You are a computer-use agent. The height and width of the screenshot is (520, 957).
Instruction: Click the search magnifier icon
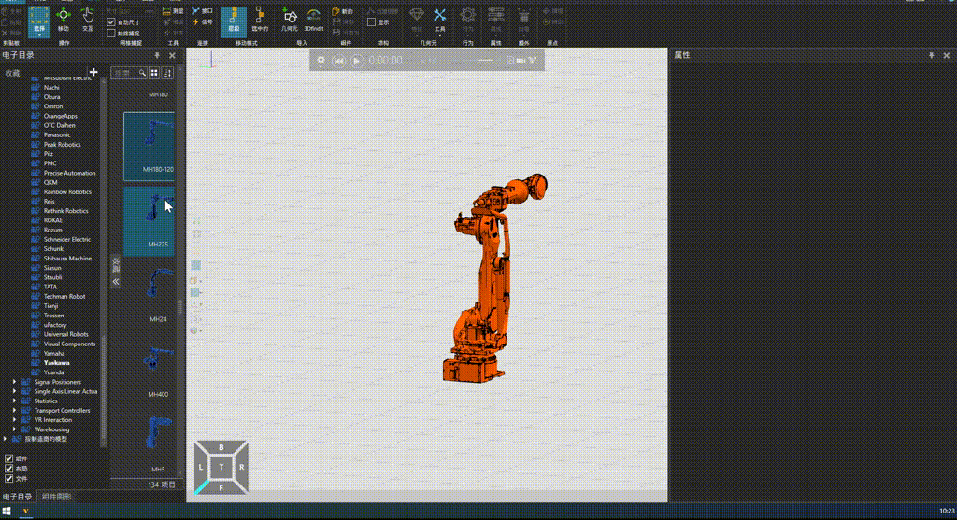pos(142,73)
